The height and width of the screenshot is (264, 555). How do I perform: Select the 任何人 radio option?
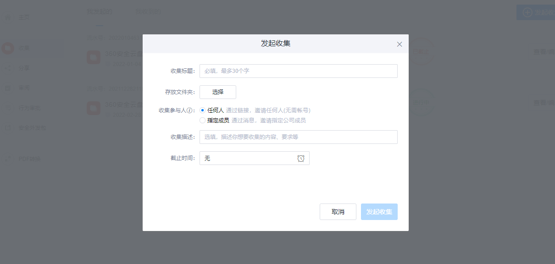point(202,110)
